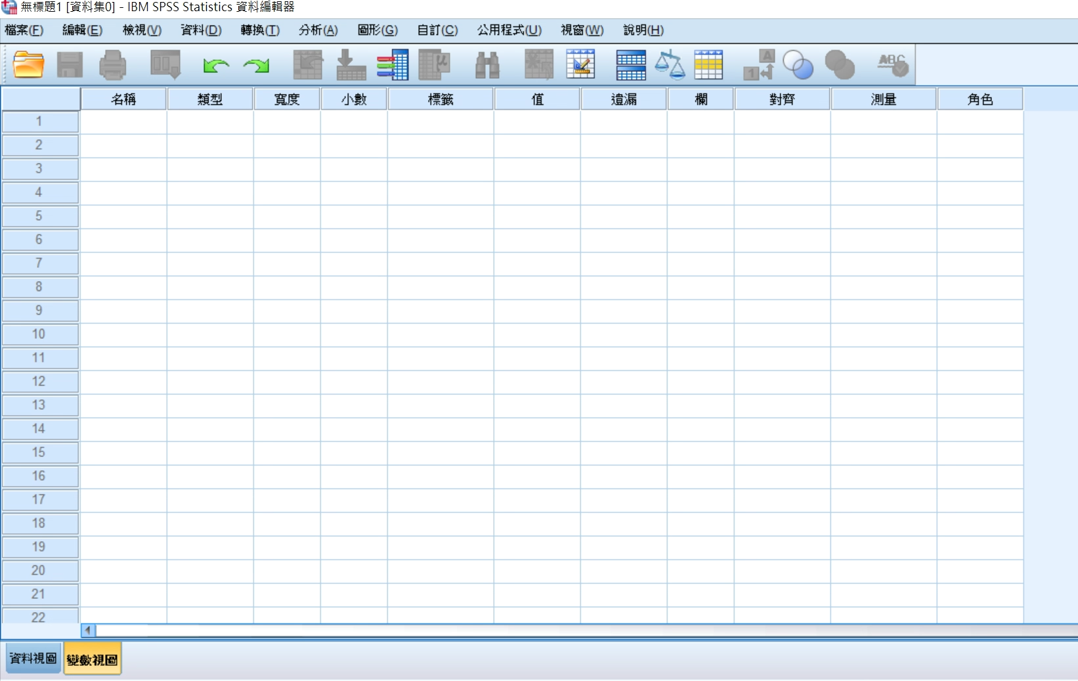Click the Undo arrow icon
Image resolution: width=1078 pixels, height=681 pixels.
click(x=215, y=66)
